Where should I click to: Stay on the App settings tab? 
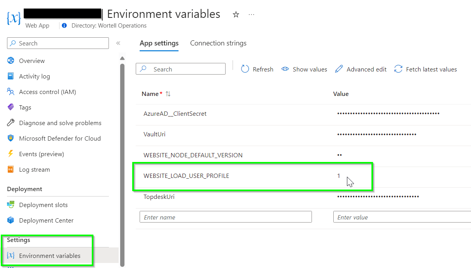[159, 43]
